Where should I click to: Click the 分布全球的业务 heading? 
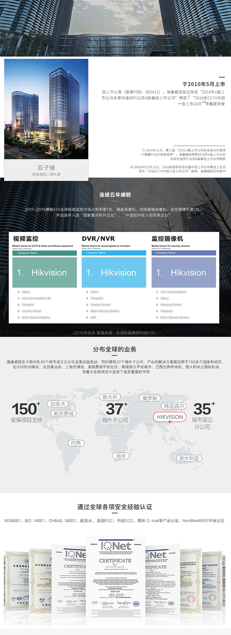click(115, 349)
